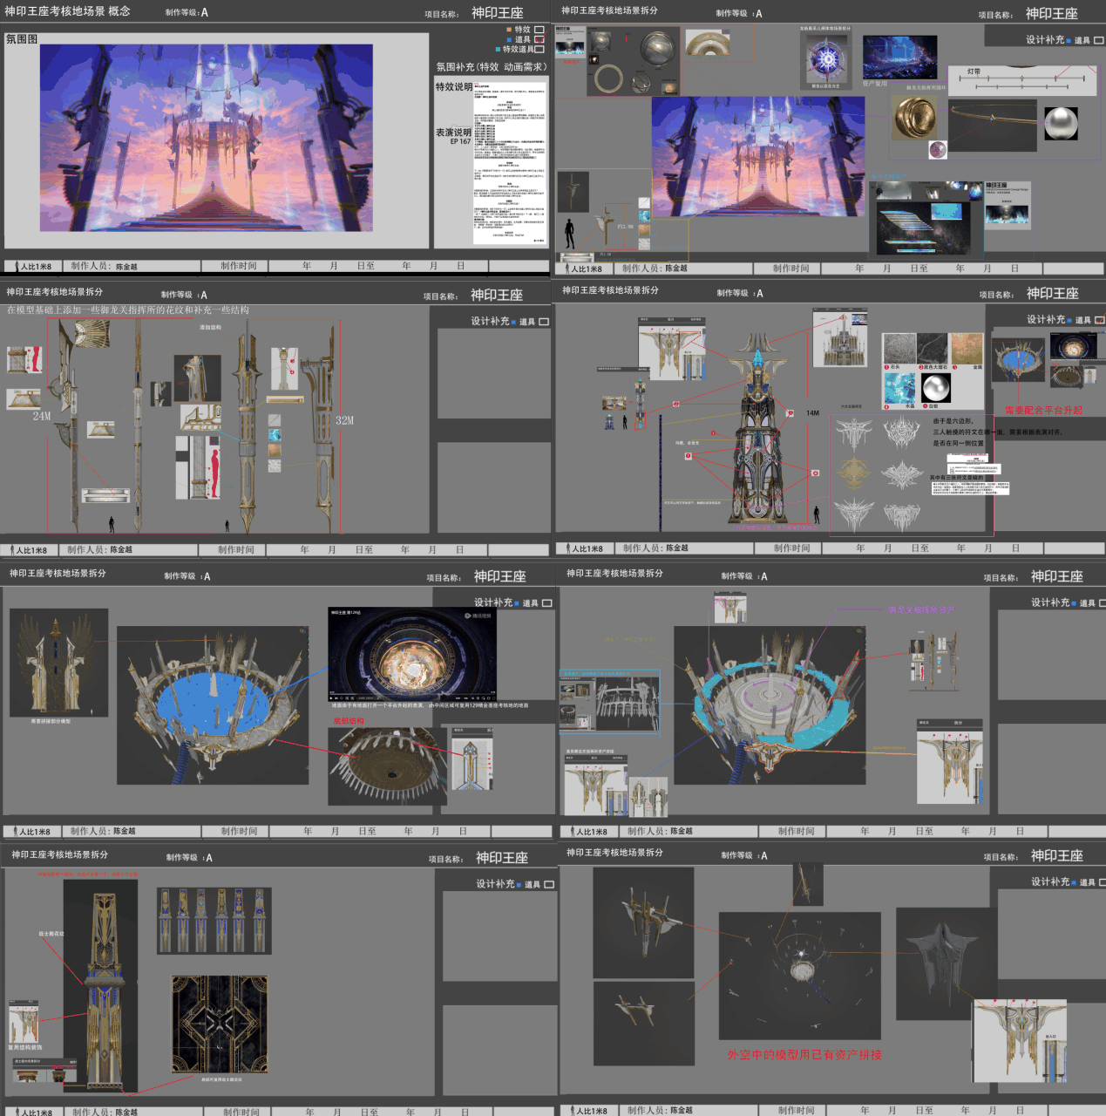Toggle the 道具 checkbox below 特效
Screen dimensions: 1106x1116
coord(539,40)
